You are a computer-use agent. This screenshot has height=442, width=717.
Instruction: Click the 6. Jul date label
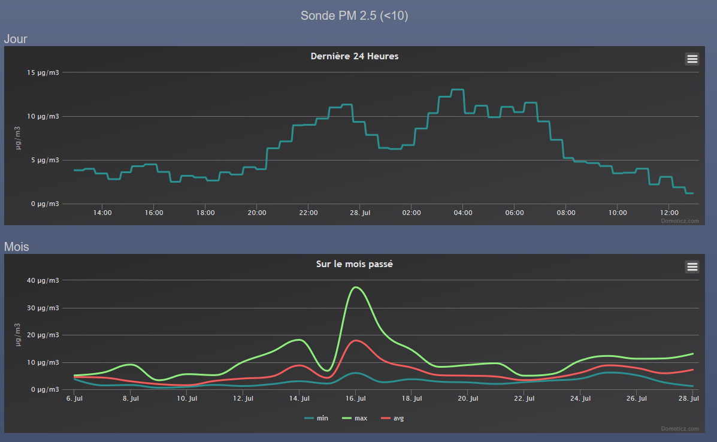tap(74, 398)
